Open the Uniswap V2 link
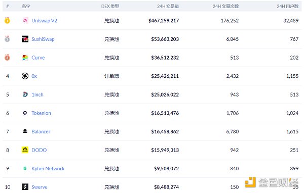This screenshot has height=193, width=304. click(44, 21)
